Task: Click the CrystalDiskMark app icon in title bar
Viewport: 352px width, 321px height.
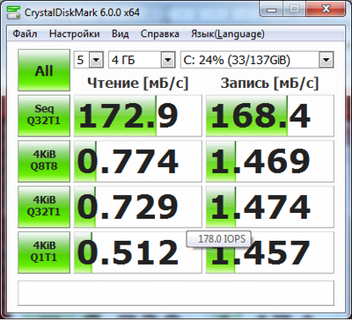Action: point(13,11)
